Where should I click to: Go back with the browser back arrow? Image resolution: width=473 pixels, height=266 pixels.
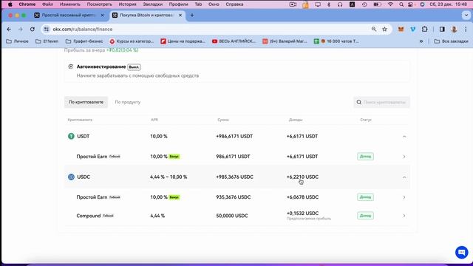(x=9, y=30)
